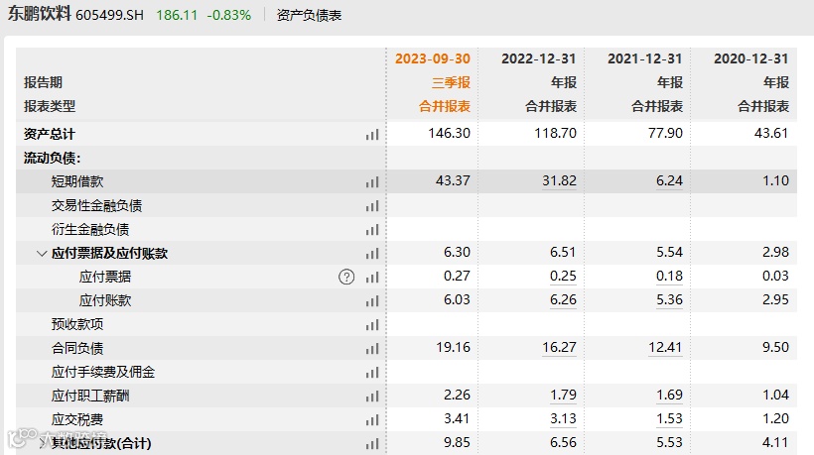Click the 2021 应付账款 value 5.36

click(669, 299)
